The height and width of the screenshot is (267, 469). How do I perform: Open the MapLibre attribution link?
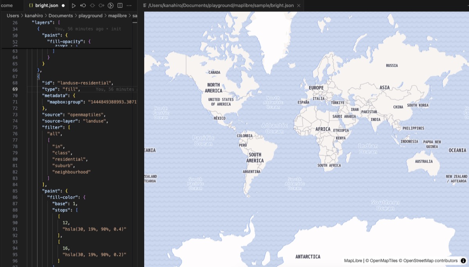pyautogui.click(x=353, y=261)
